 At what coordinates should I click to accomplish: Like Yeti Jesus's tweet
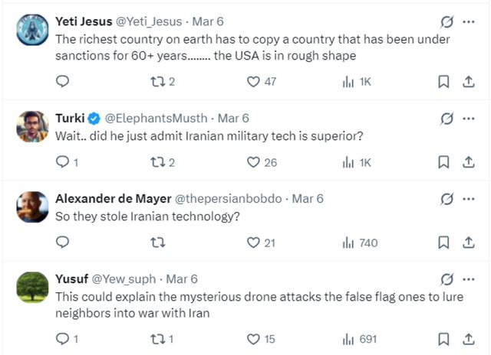point(254,81)
